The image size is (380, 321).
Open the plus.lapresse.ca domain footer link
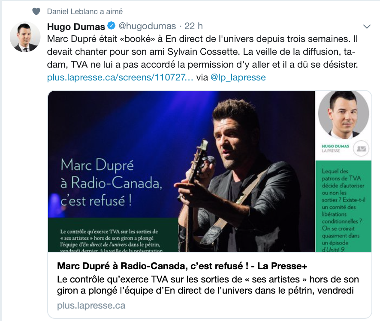pyautogui.click(x=91, y=305)
